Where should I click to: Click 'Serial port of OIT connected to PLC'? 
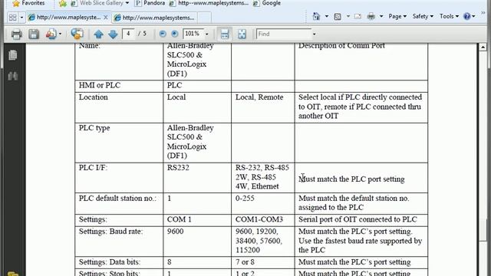[x=358, y=219]
